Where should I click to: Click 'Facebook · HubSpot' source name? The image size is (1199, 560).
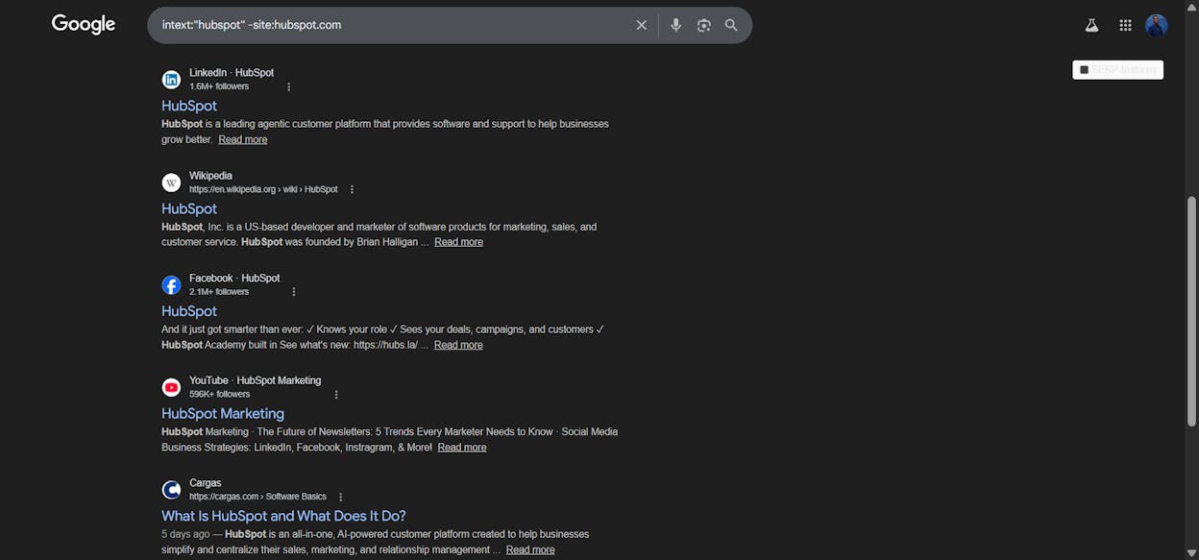pos(234,279)
